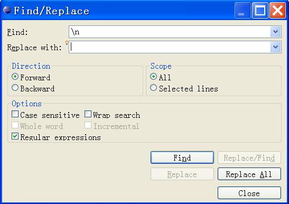Focus the Replace with text field
This screenshot has width=289, height=204.
click(x=170, y=47)
